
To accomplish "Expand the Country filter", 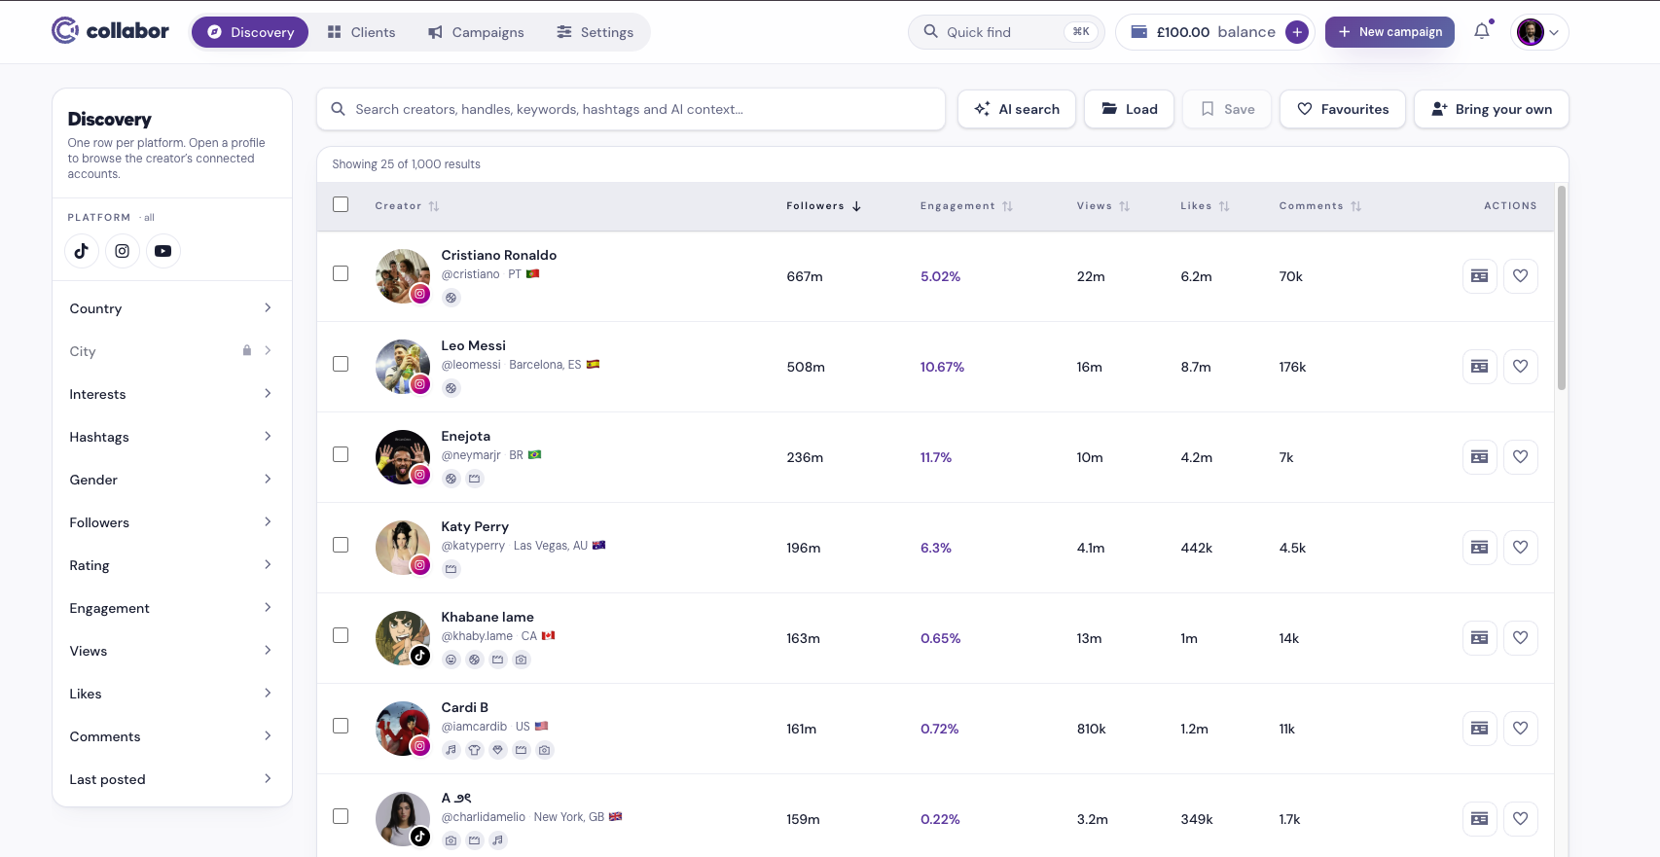I will (x=171, y=308).
